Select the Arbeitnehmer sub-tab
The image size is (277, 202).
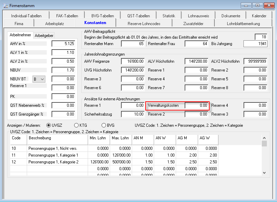20,35
